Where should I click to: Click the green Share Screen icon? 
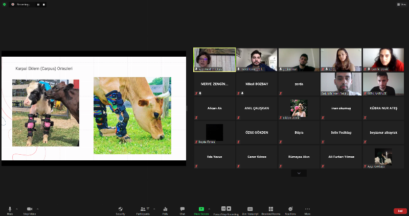201,209
